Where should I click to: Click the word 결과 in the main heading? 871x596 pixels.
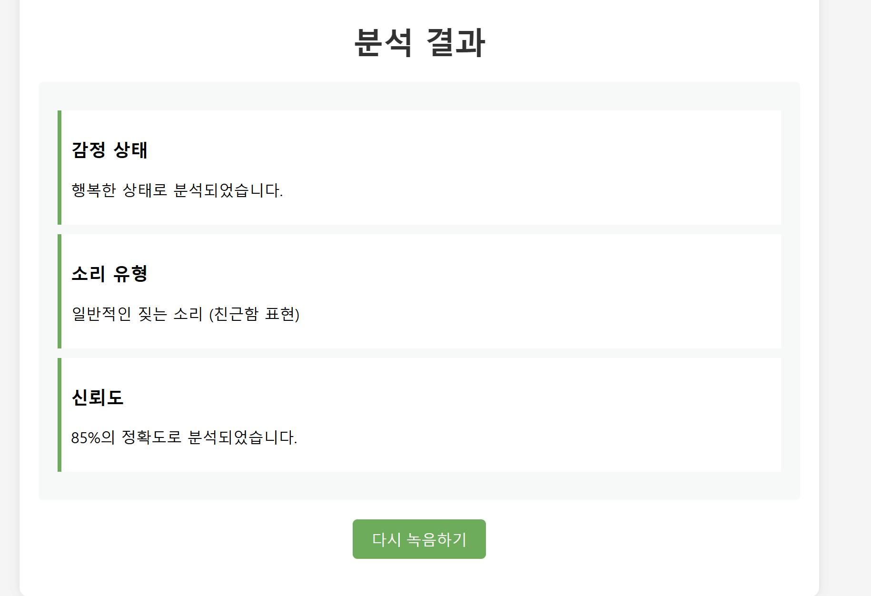(455, 43)
